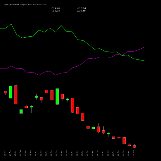Click the 01 Dec date label
The image size is (161, 161).
pos(36,153)
